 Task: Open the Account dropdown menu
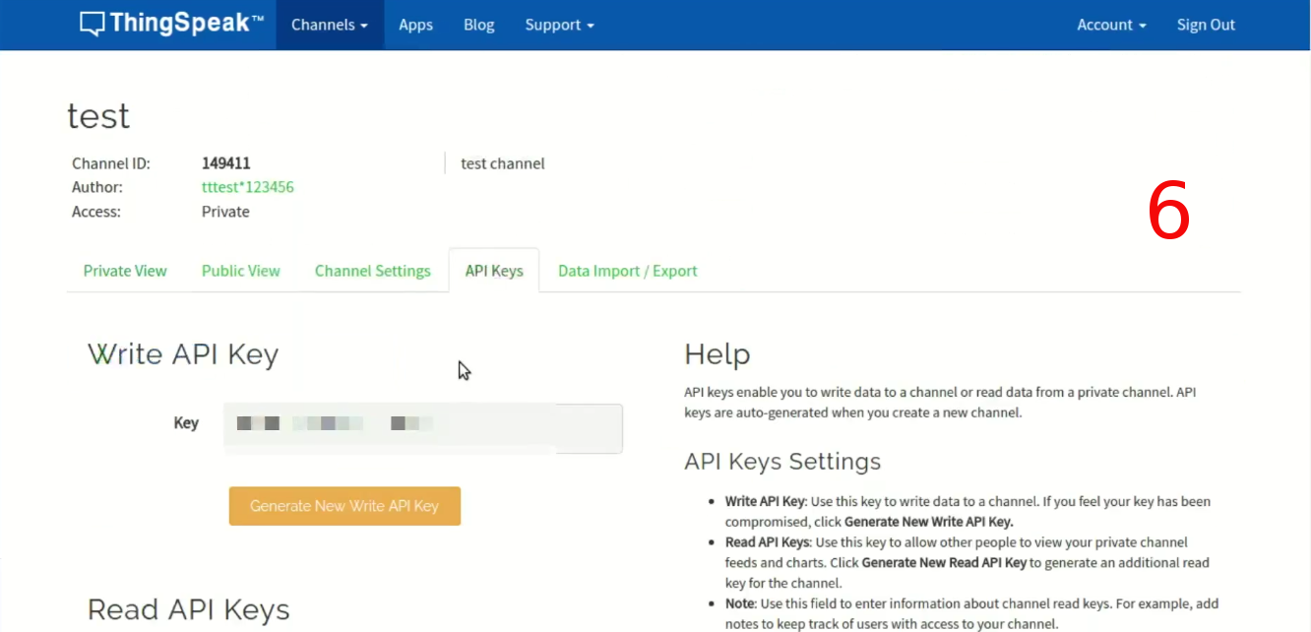[1111, 25]
